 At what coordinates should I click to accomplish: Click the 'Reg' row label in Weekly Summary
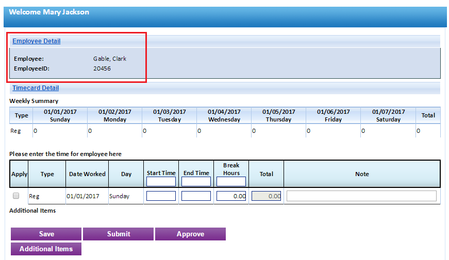[x=15, y=131]
